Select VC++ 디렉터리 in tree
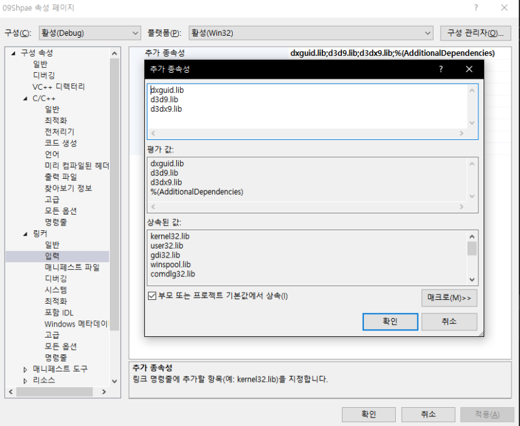Screen dimensions: 520x426 (58, 87)
